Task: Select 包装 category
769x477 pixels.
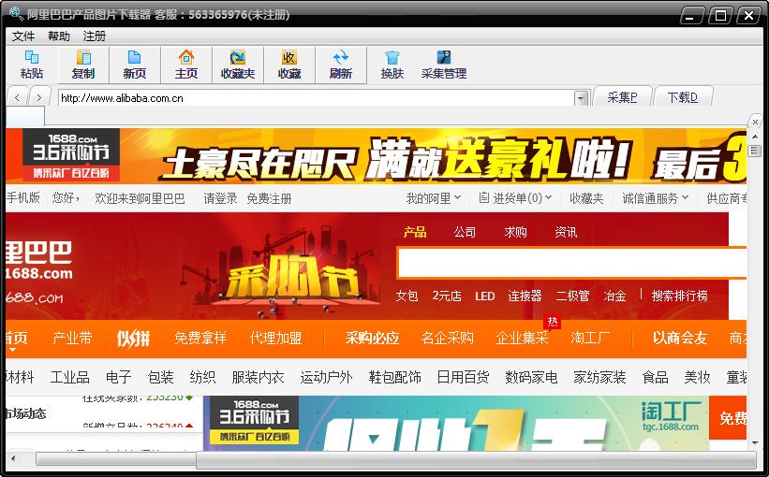Action: [161, 377]
